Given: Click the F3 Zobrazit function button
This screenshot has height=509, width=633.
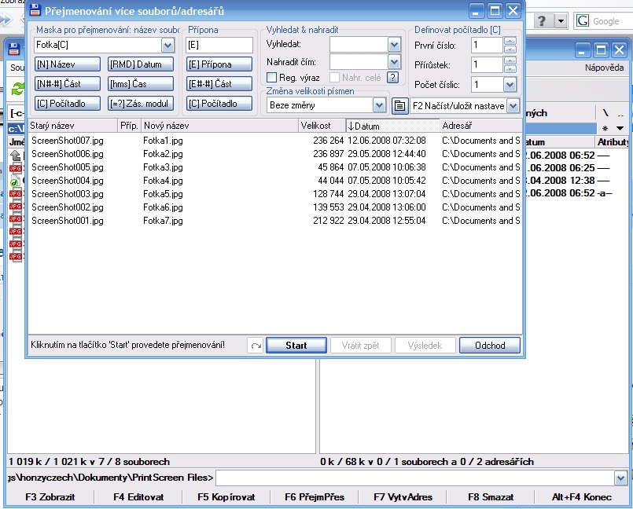Looking at the screenshot, I should [50, 497].
